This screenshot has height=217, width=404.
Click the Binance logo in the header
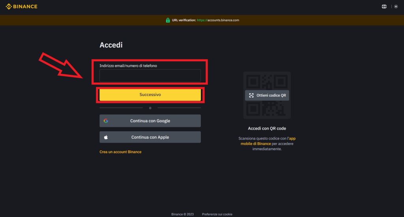pos(21,7)
